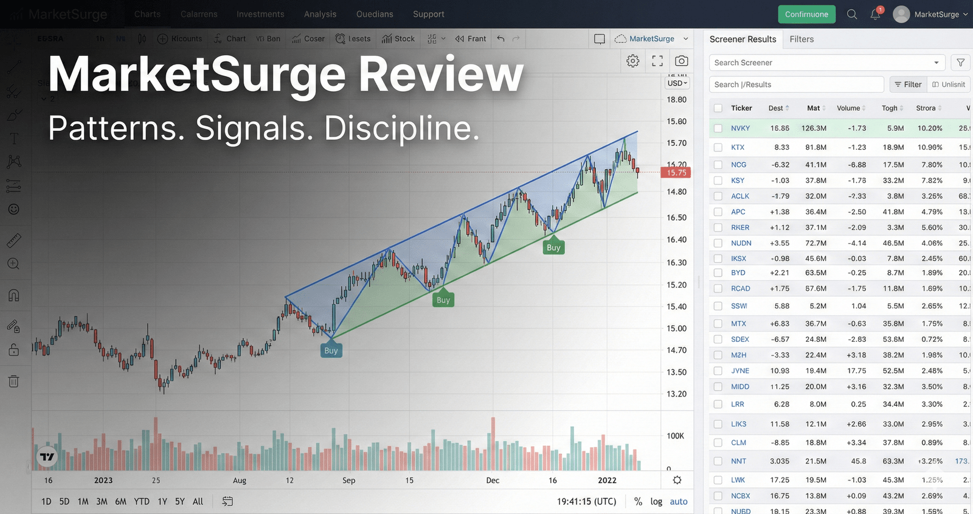This screenshot has height=514, width=973.
Task: Open the Charts menu
Action: tap(147, 14)
